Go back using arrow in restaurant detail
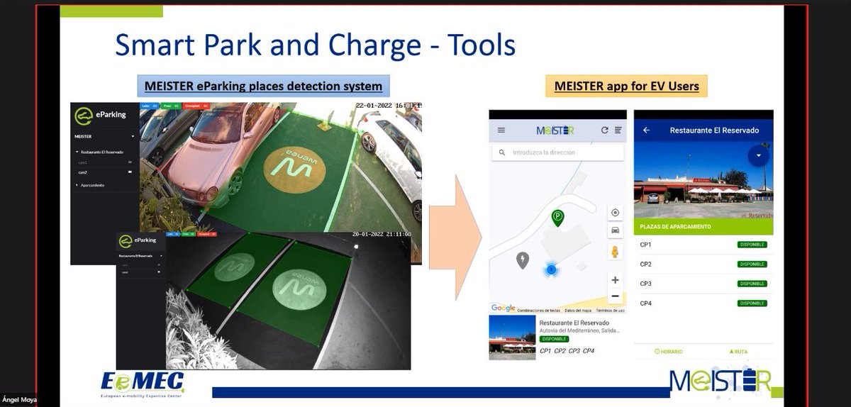 646,130
